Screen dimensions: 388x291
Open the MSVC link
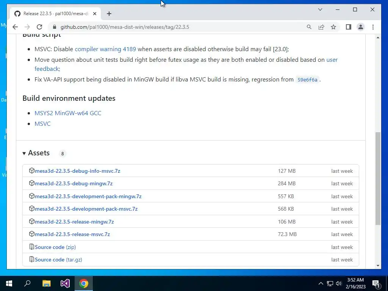(42, 124)
